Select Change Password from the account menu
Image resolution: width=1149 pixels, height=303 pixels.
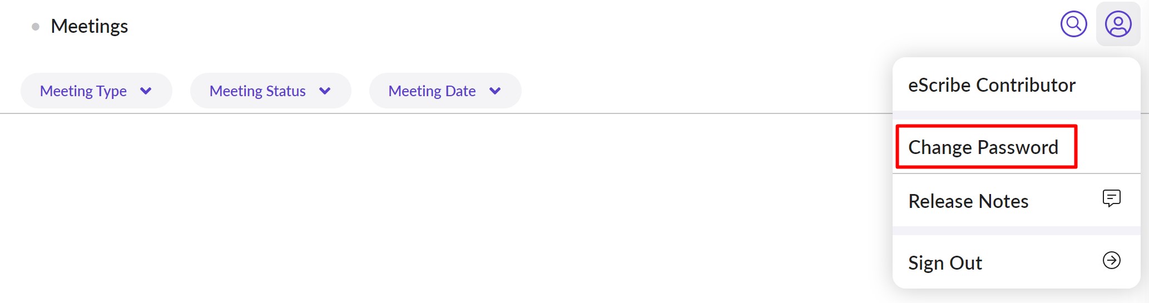pos(983,147)
